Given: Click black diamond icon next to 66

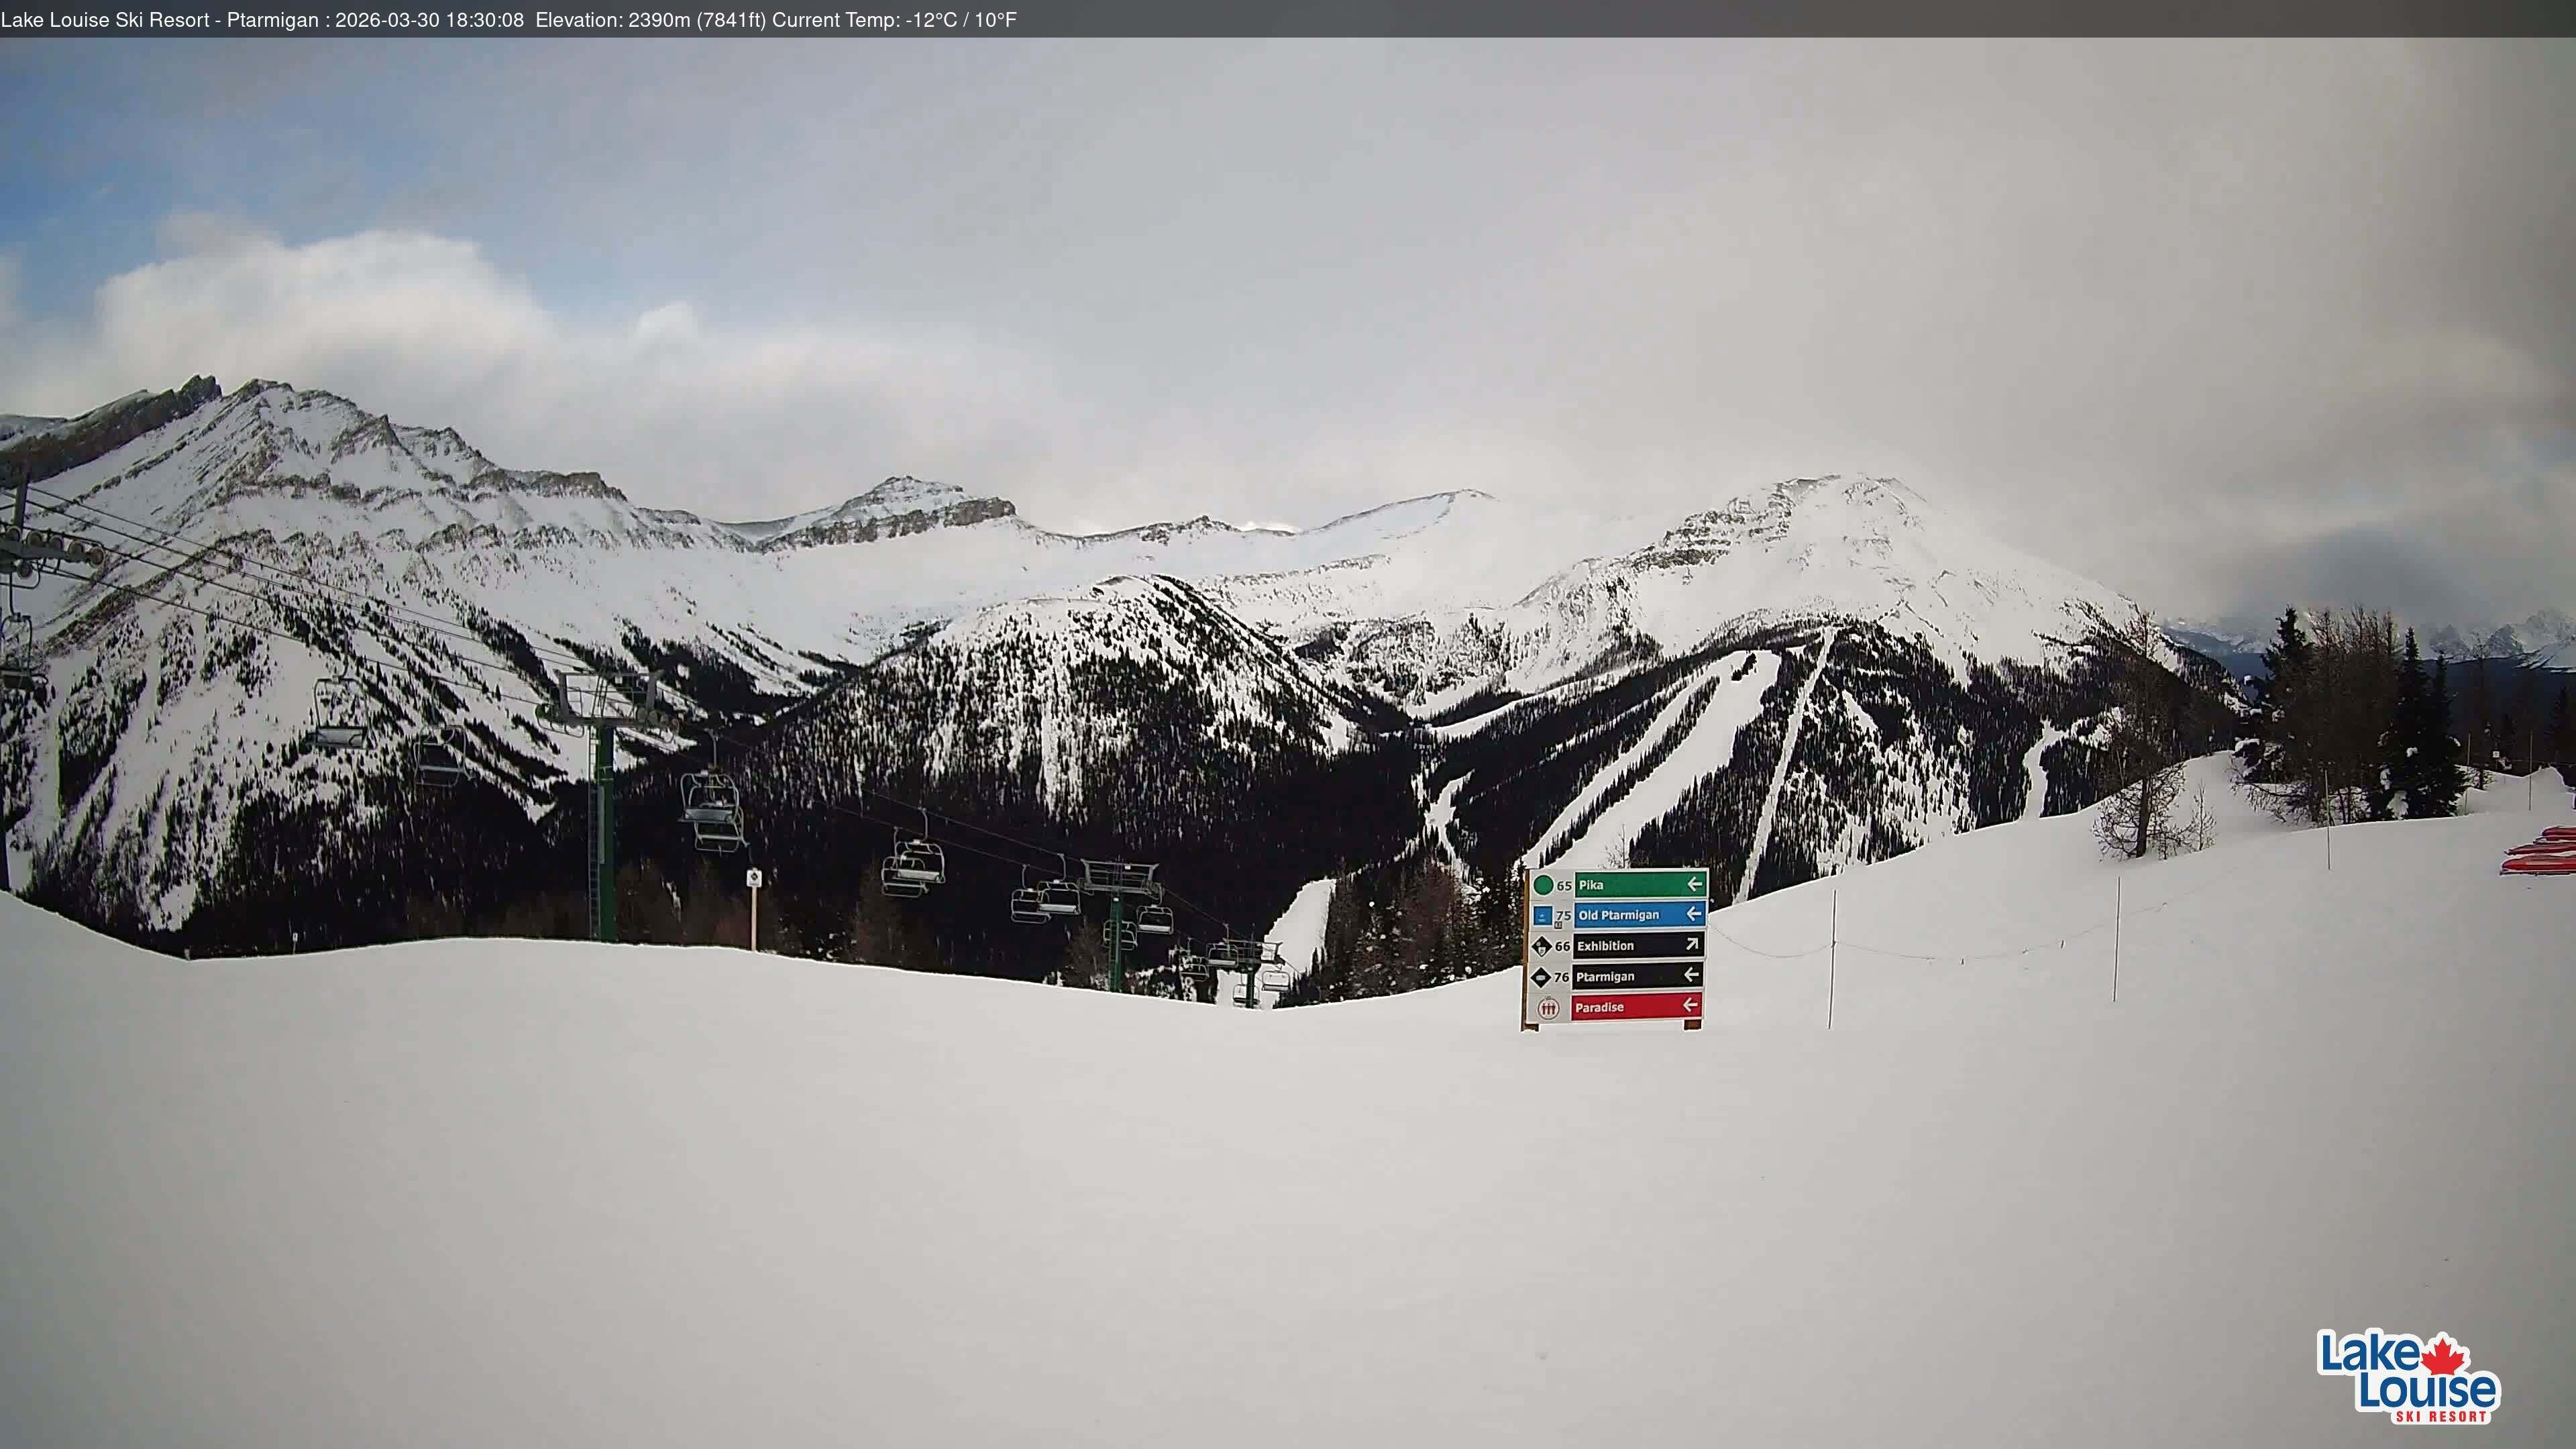Looking at the screenshot, I should click(x=1541, y=946).
